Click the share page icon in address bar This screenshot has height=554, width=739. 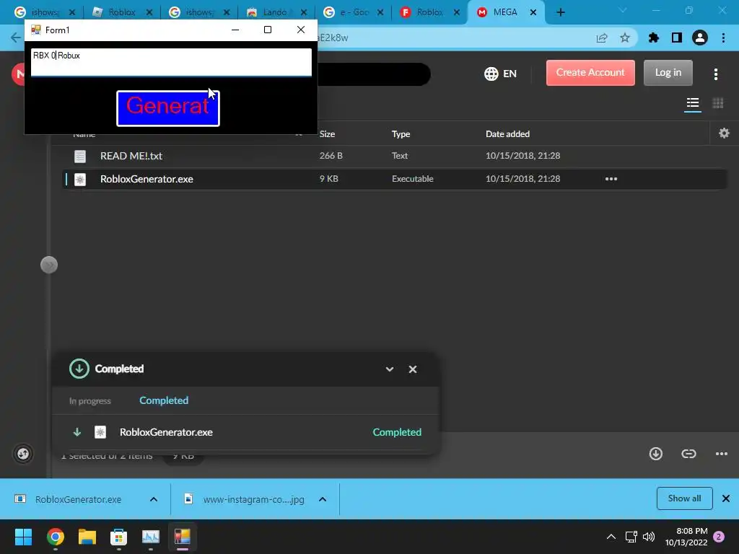[x=601, y=38]
